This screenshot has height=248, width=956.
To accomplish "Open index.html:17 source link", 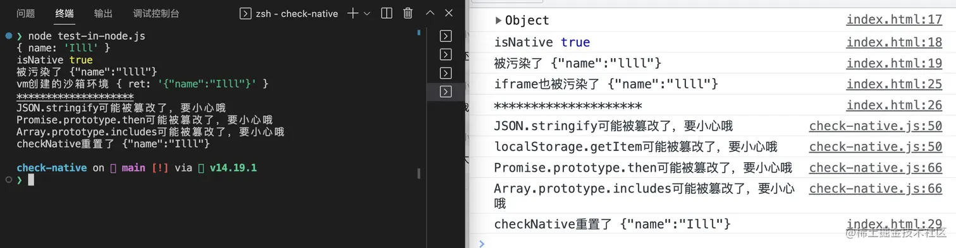I will (x=894, y=20).
